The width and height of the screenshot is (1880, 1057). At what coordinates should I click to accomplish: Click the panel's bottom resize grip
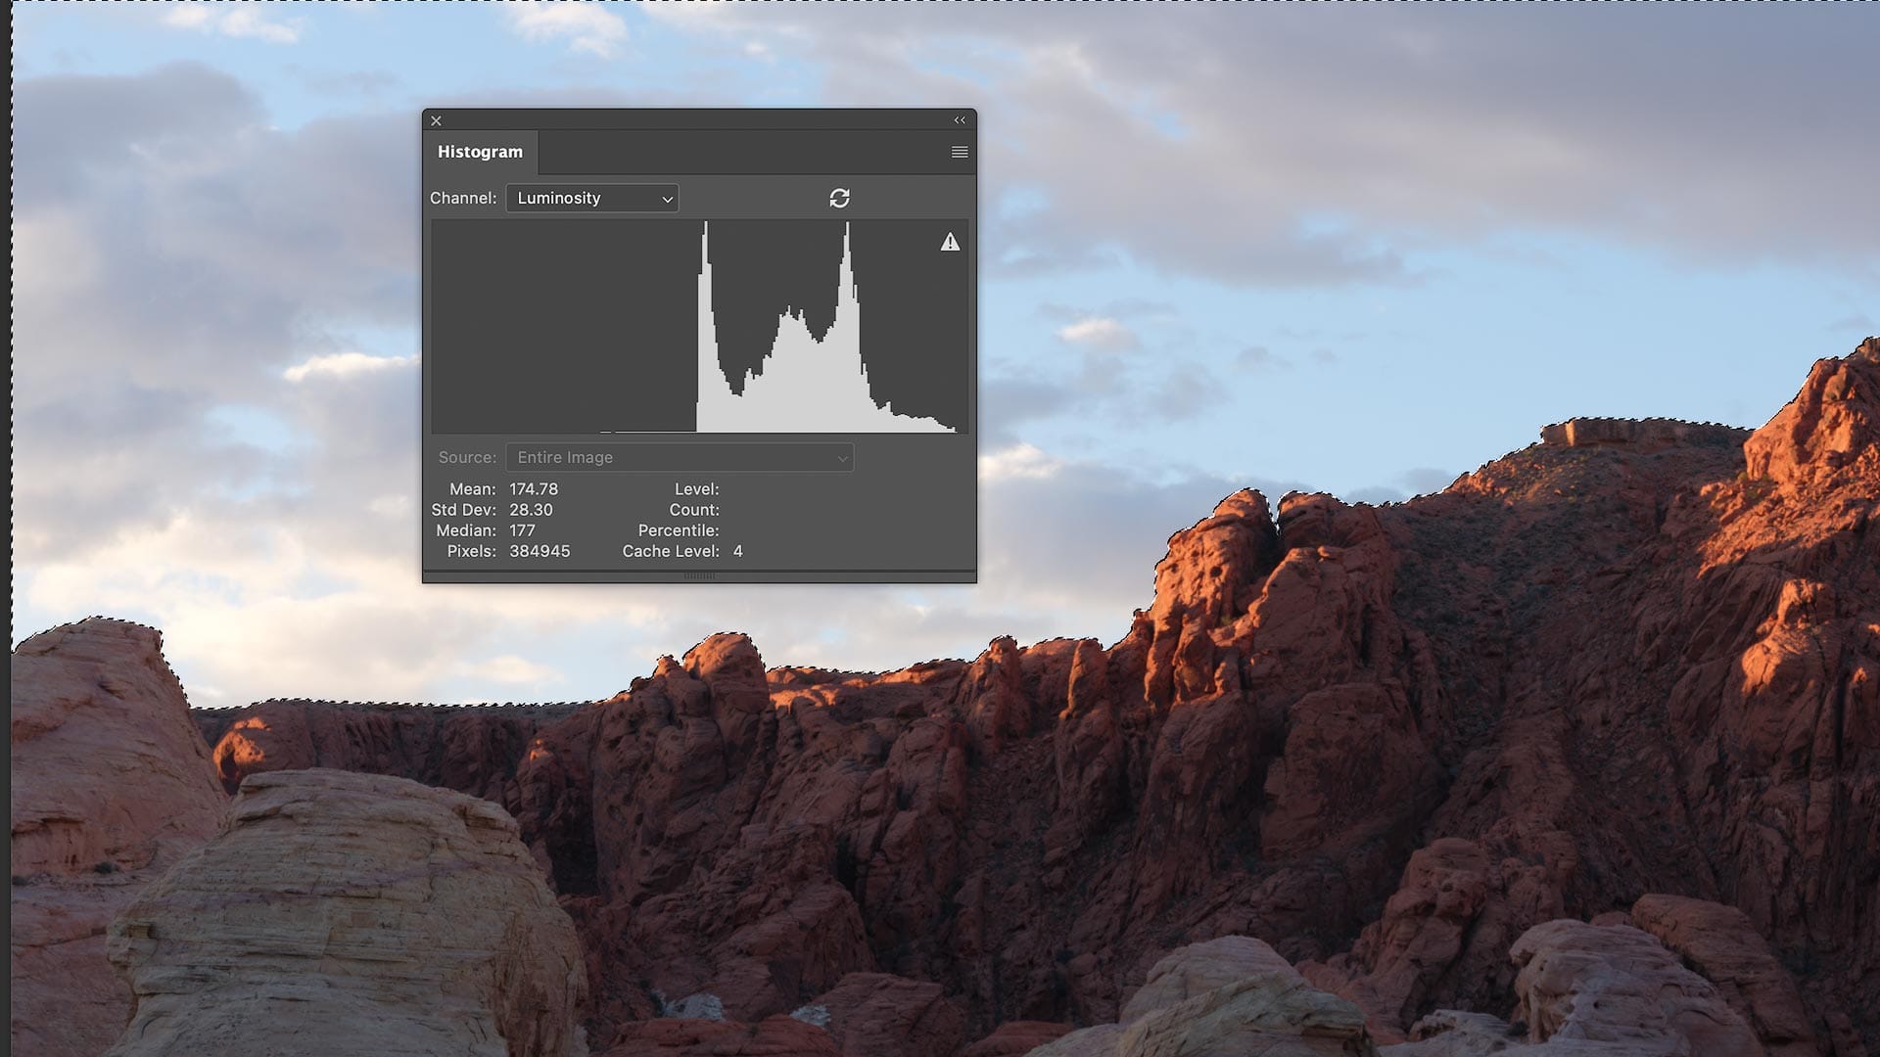coord(699,576)
